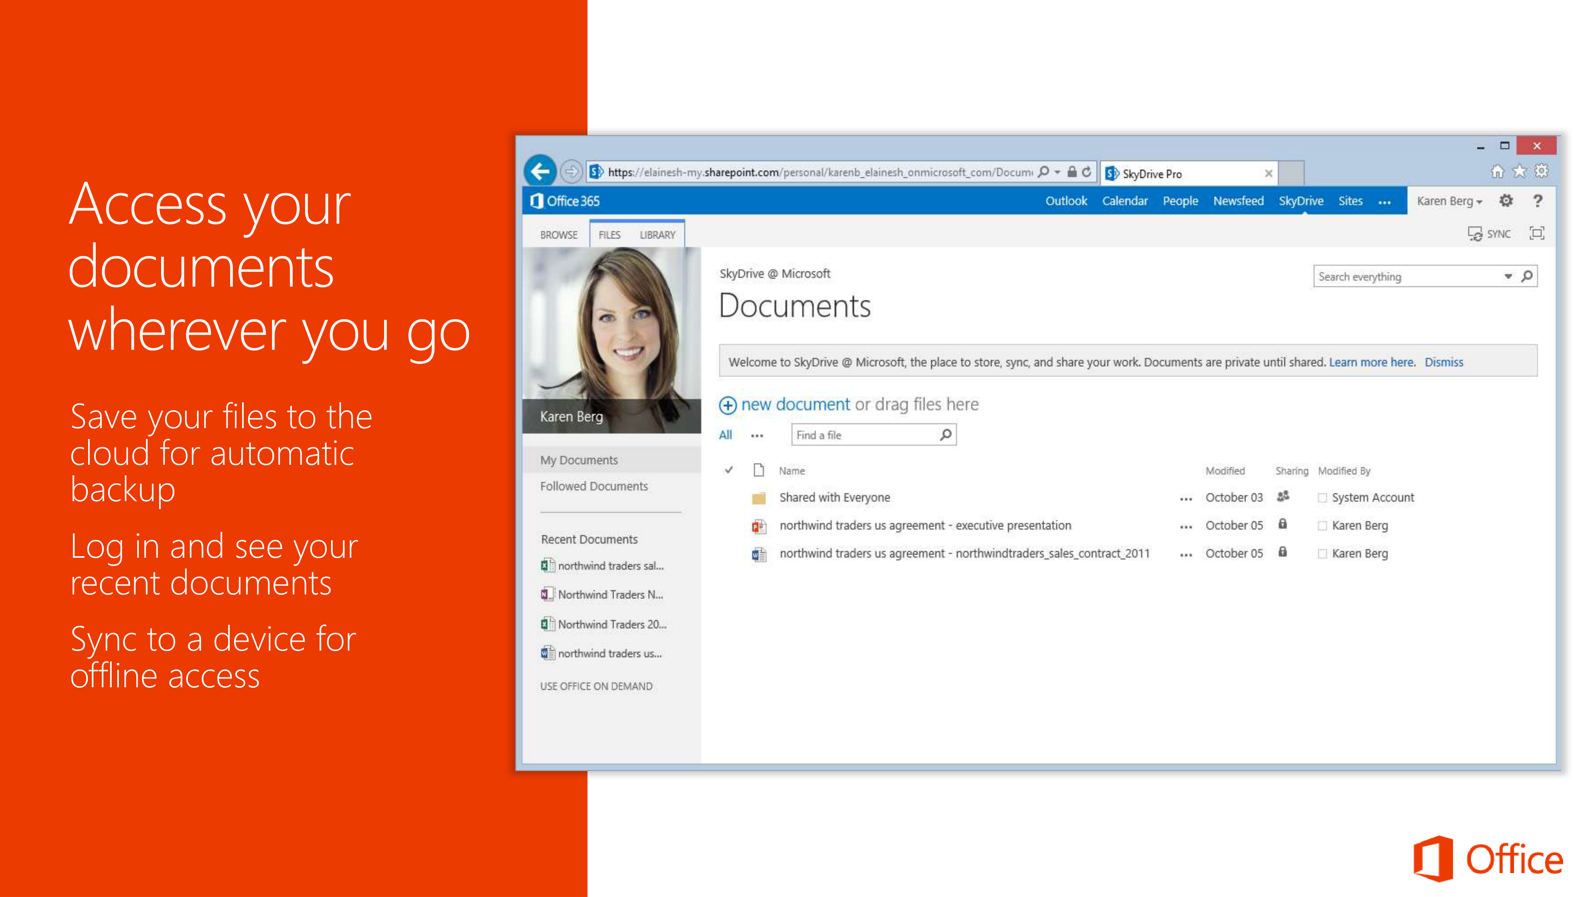Viewport: 1595px width, 897px height.
Task: Go to Outlook in the top navigation
Action: pyautogui.click(x=1066, y=201)
